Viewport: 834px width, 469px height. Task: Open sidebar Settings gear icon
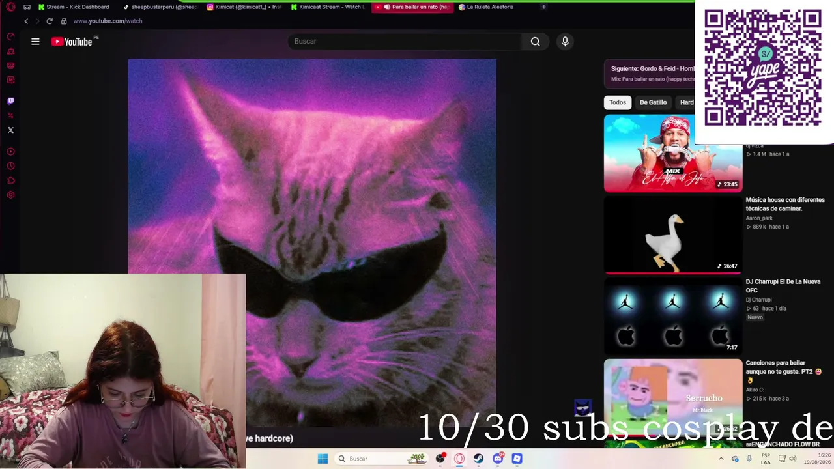(10, 195)
